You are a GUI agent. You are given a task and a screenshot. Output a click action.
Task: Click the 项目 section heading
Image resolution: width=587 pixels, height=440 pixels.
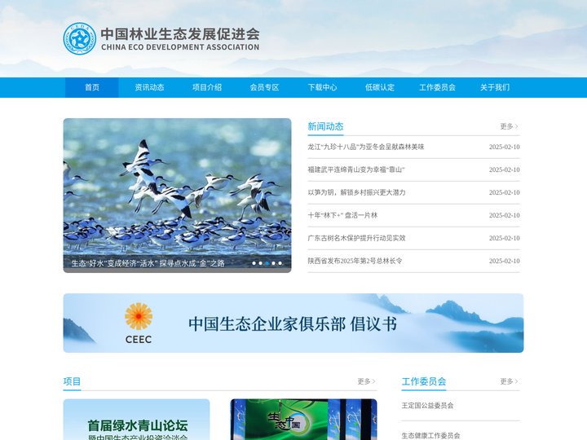click(72, 381)
